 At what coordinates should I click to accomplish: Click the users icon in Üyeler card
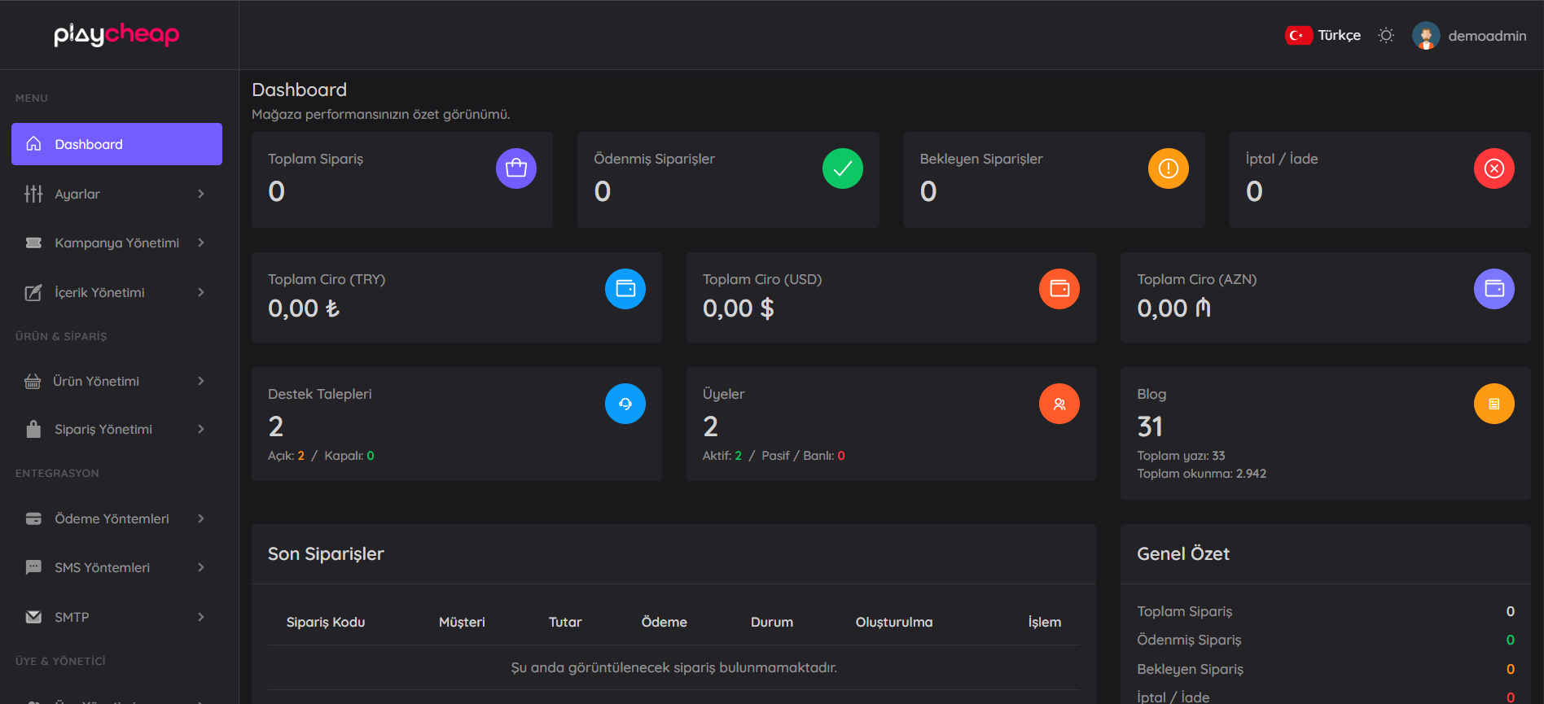click(x=1059, y=404)
